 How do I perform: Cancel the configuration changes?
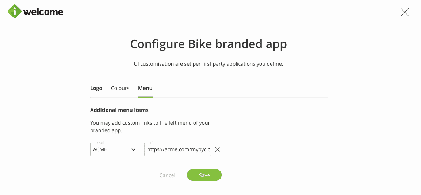[x=167, y=175]
